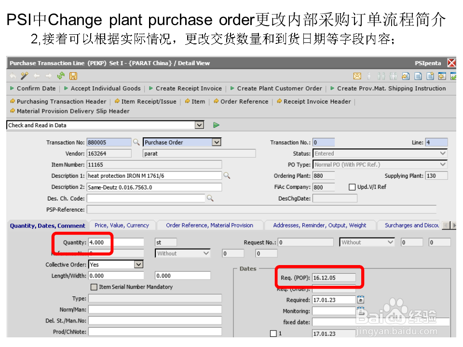Click the search icon next to Des. Ch. Code
This screenshot has height=347, width=463.
[210, 198]
